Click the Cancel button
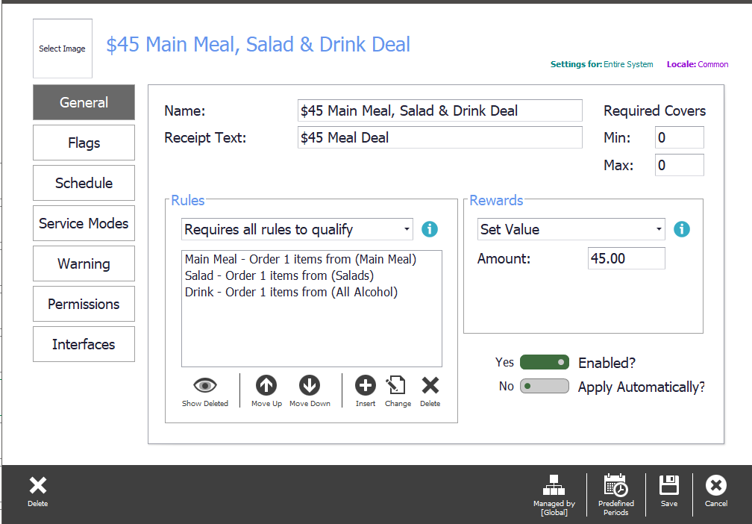 click(x=715, y=491)
